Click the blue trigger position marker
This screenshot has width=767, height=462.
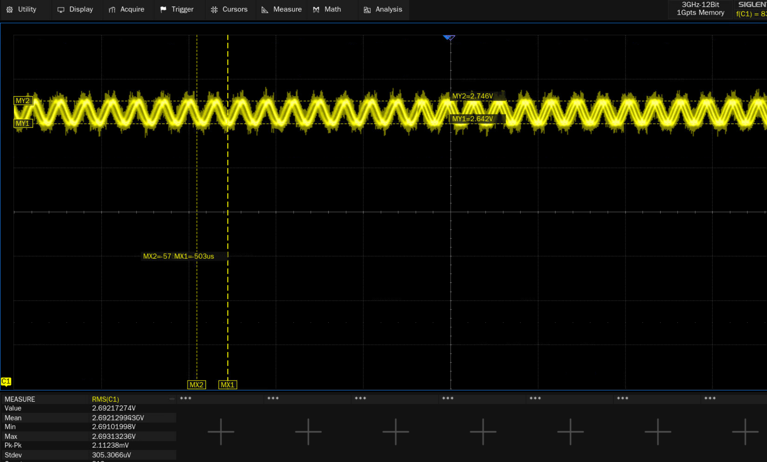click(x=449, y=37)
